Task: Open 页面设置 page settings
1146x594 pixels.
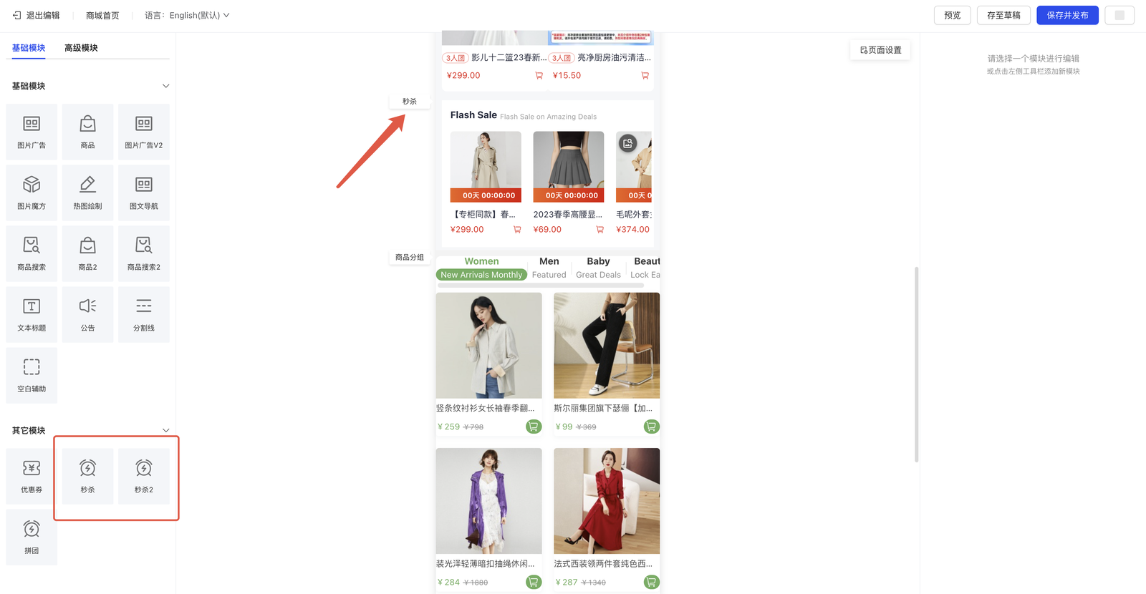Action: coord(880,50)
